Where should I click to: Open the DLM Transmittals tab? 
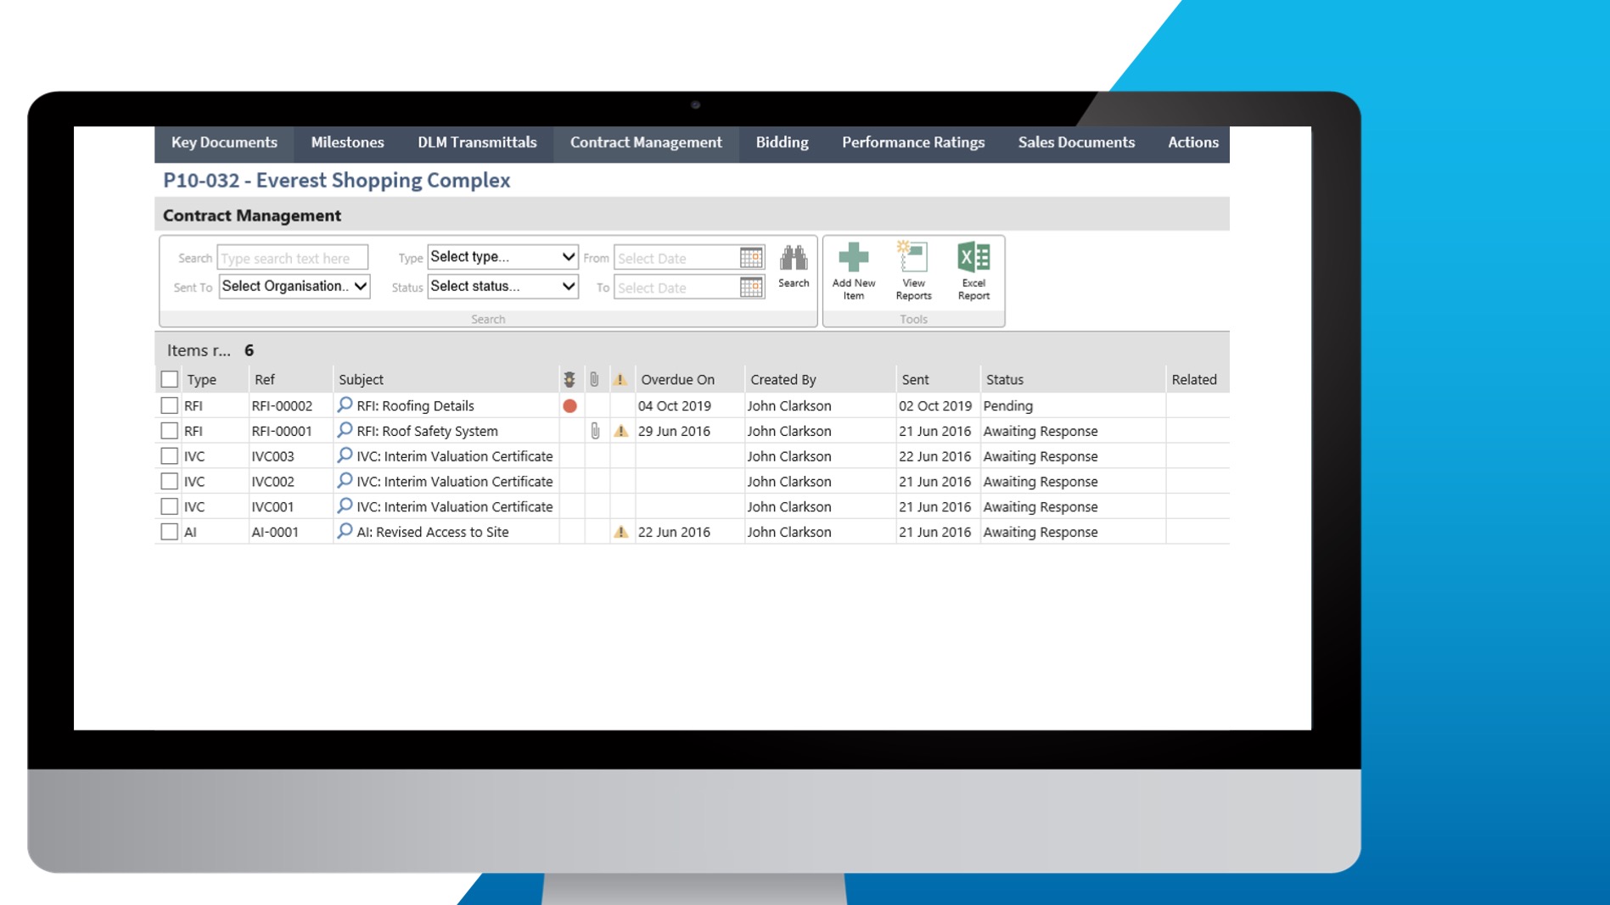click(x=477, y=142)
